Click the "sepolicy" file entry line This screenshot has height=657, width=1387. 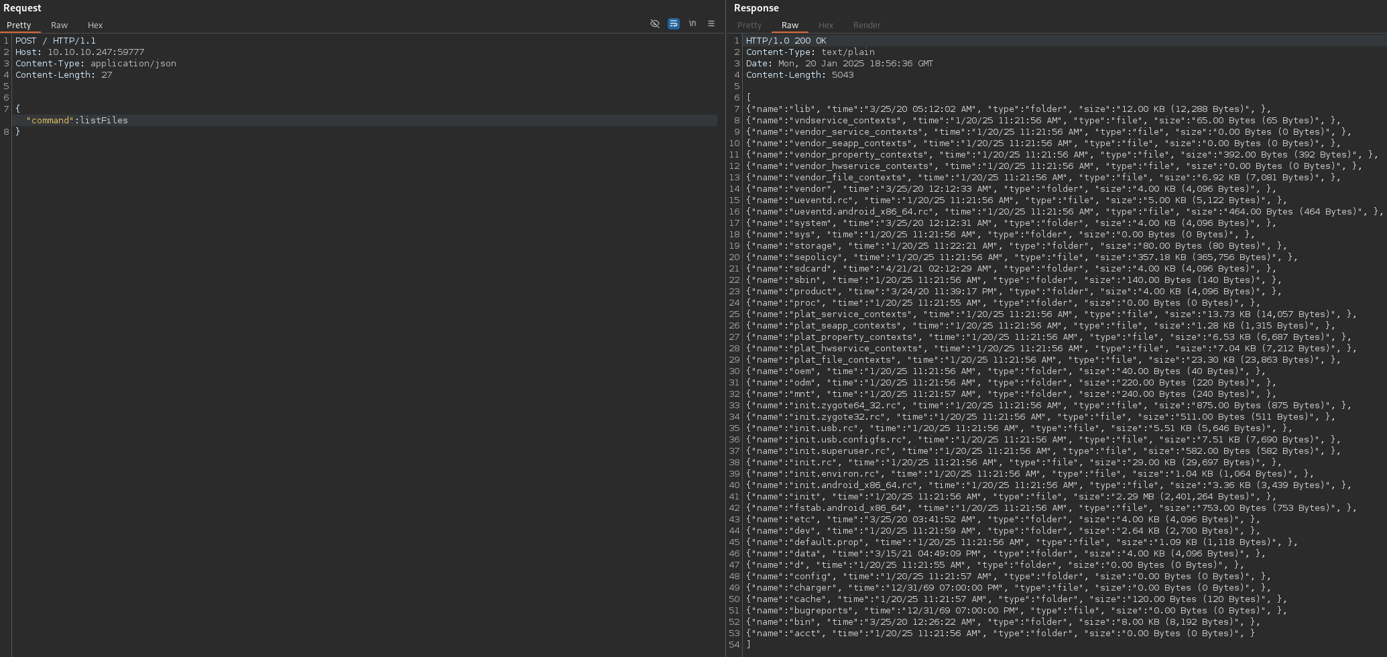[1022, 257]
